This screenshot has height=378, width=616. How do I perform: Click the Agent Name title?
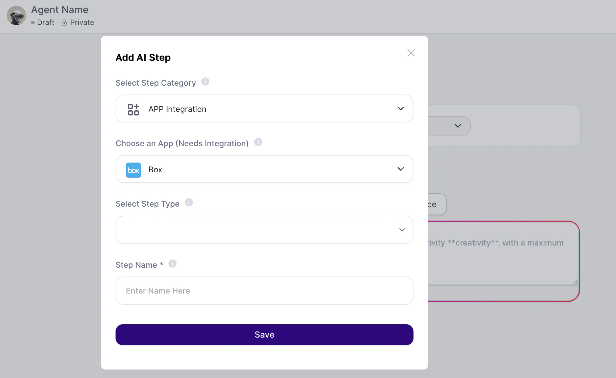60,10
